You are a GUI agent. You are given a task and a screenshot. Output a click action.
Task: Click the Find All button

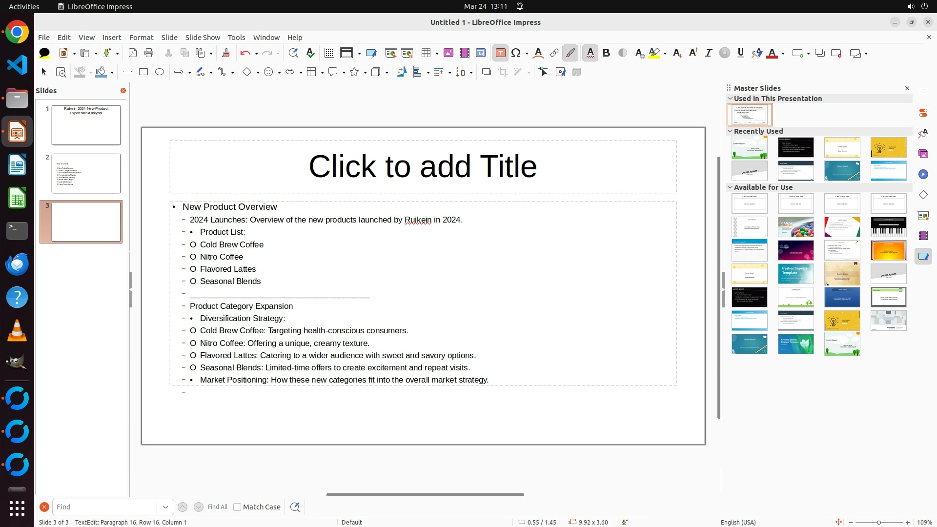point(217,507)
